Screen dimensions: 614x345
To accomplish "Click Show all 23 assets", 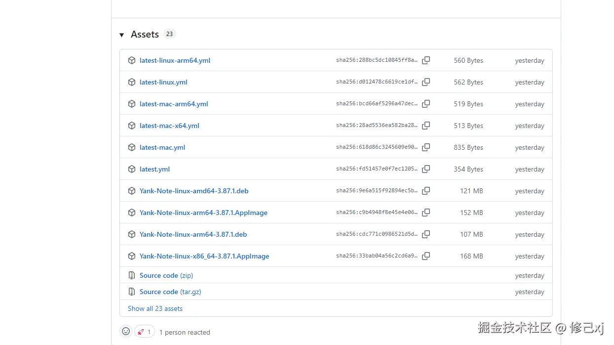I will click(x=155, y=308).
